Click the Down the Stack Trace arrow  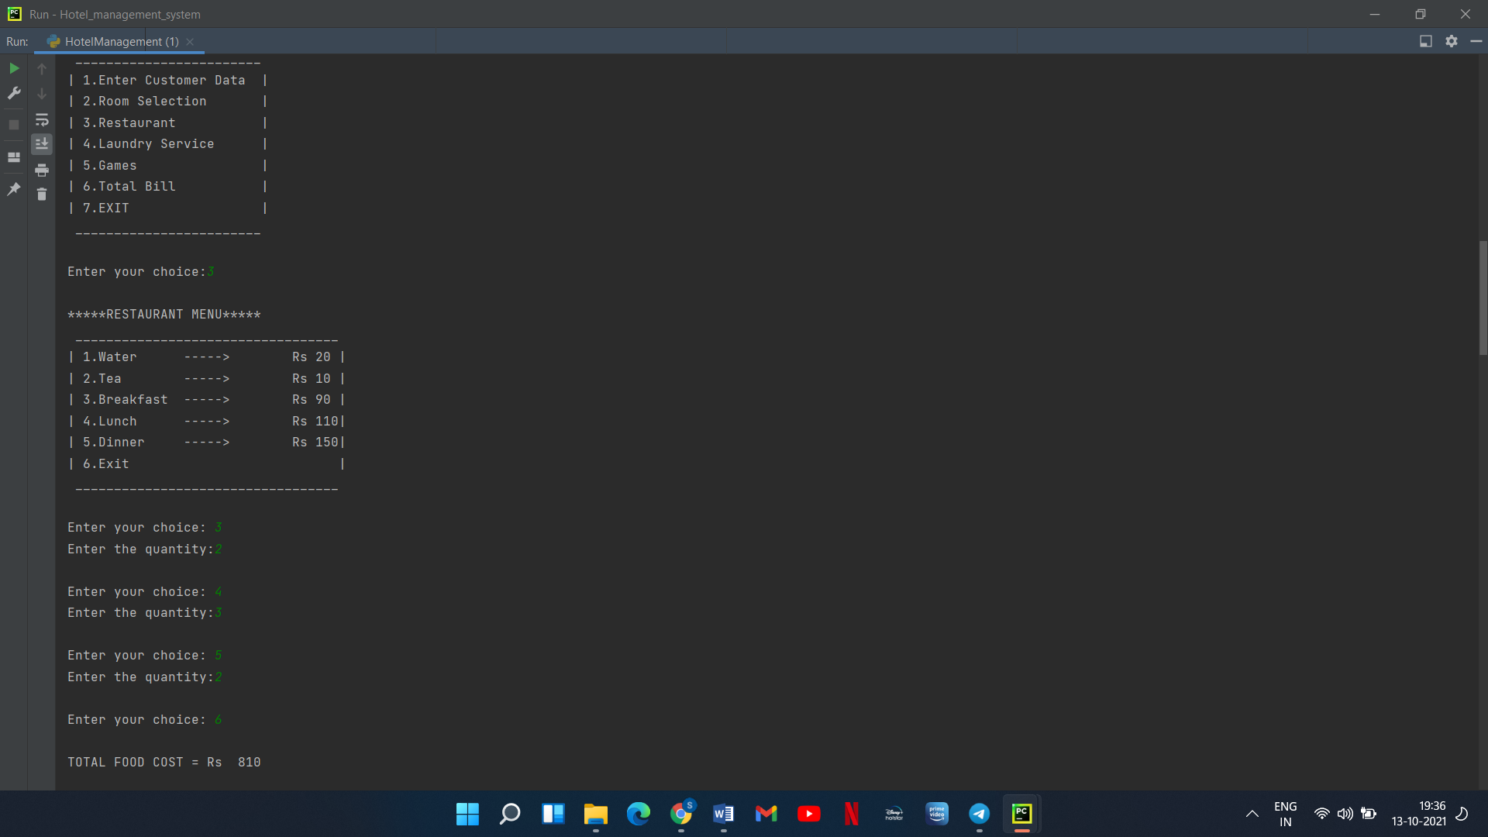pyautogui.click(x=42, y=94)
